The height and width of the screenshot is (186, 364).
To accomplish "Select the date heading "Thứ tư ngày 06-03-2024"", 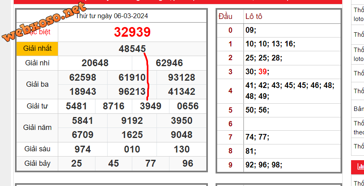I will pos(112,16).
